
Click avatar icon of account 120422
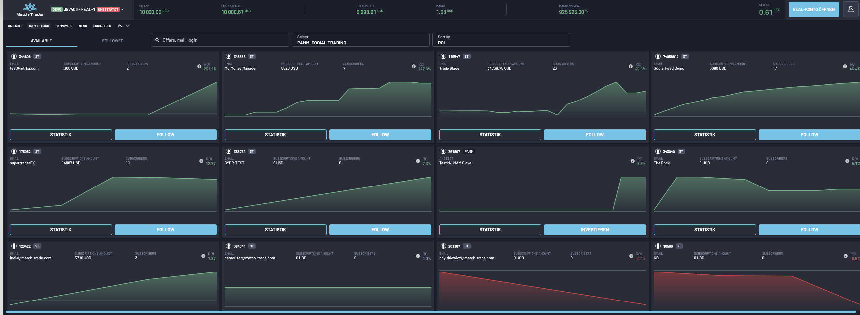coord(14,246)
